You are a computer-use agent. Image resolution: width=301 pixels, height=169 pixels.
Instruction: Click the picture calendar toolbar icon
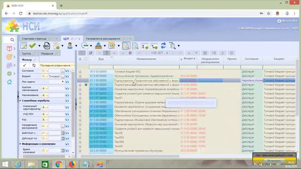(x=112, y=46)
